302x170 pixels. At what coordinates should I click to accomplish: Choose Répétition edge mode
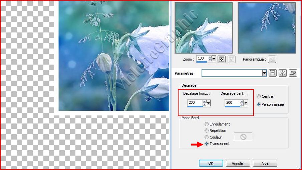pyautogui.click(x=207, y=131)
